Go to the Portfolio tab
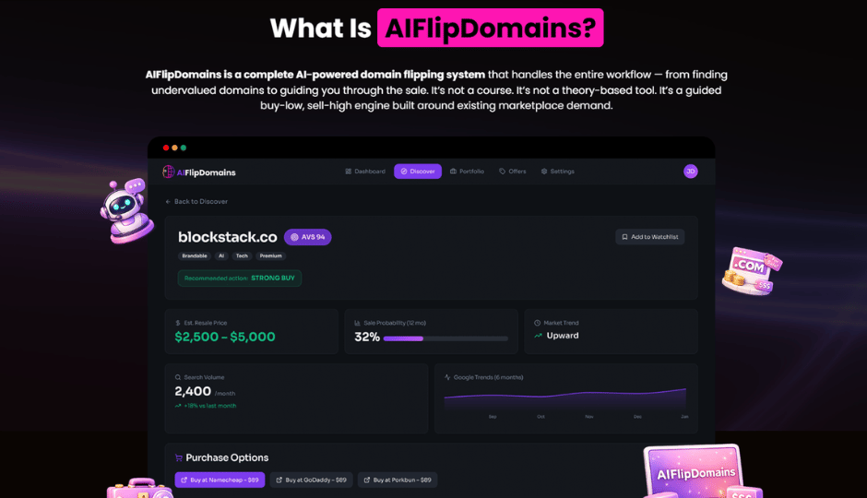 tap(468, 172)
